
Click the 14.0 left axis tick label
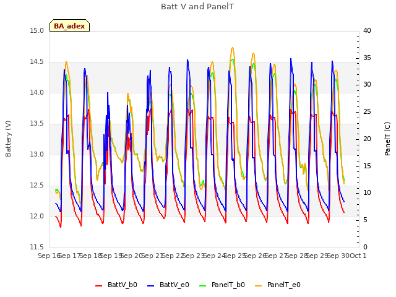coord(37,93)
